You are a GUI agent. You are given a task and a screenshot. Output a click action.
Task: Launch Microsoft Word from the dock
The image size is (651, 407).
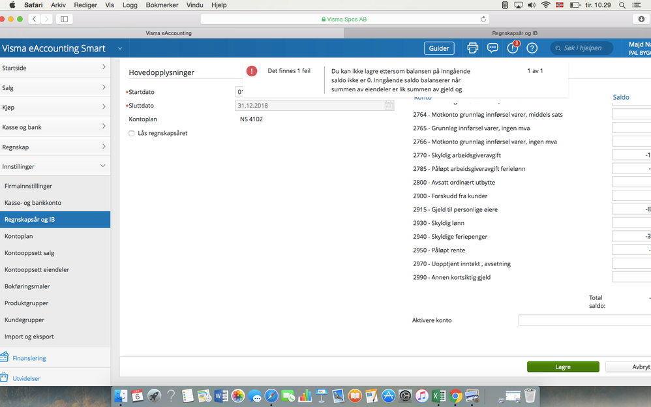[221, 396]
